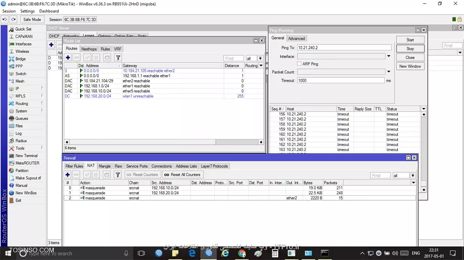Click the Route List horizontal scrollbar
464x260 pixels.
tap(164, 142)
